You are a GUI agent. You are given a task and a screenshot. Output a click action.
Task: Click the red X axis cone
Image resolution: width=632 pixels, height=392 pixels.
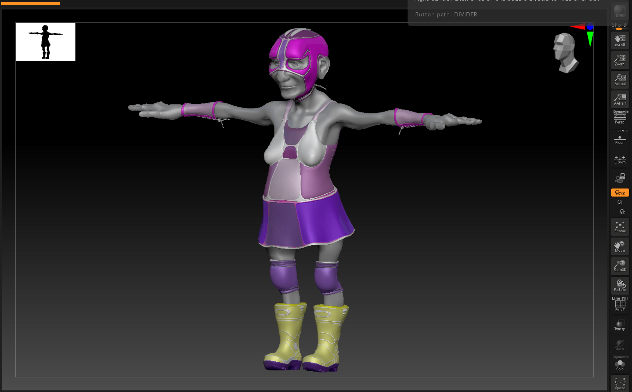click(x=578, y=27)
